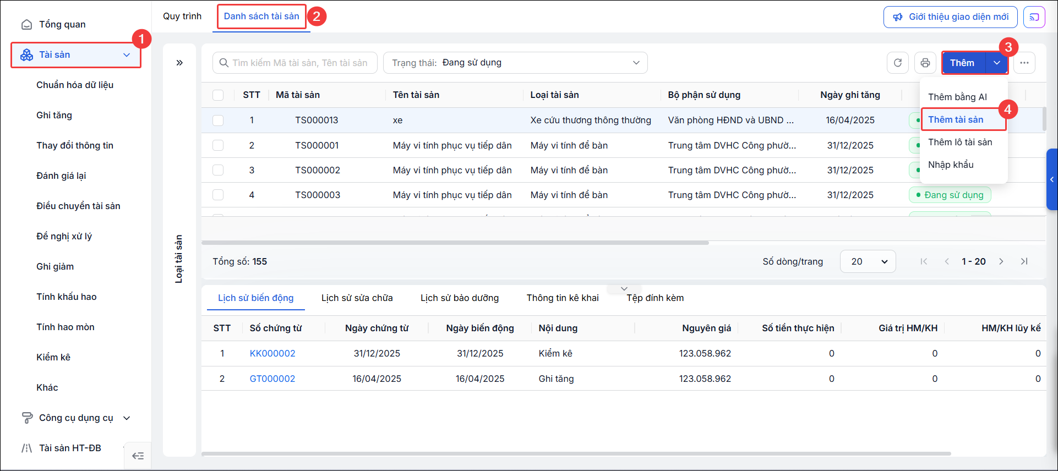The image size is (1058, 471).
Task: Open Đề nghị xử lý menu item
Action: pyautogui.click(x=64, y=236)
